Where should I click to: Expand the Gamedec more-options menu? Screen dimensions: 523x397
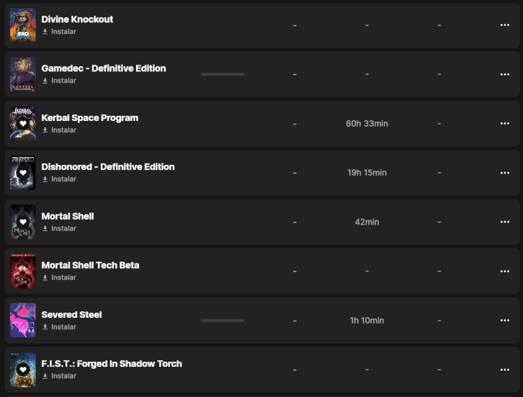click(504, 74)
